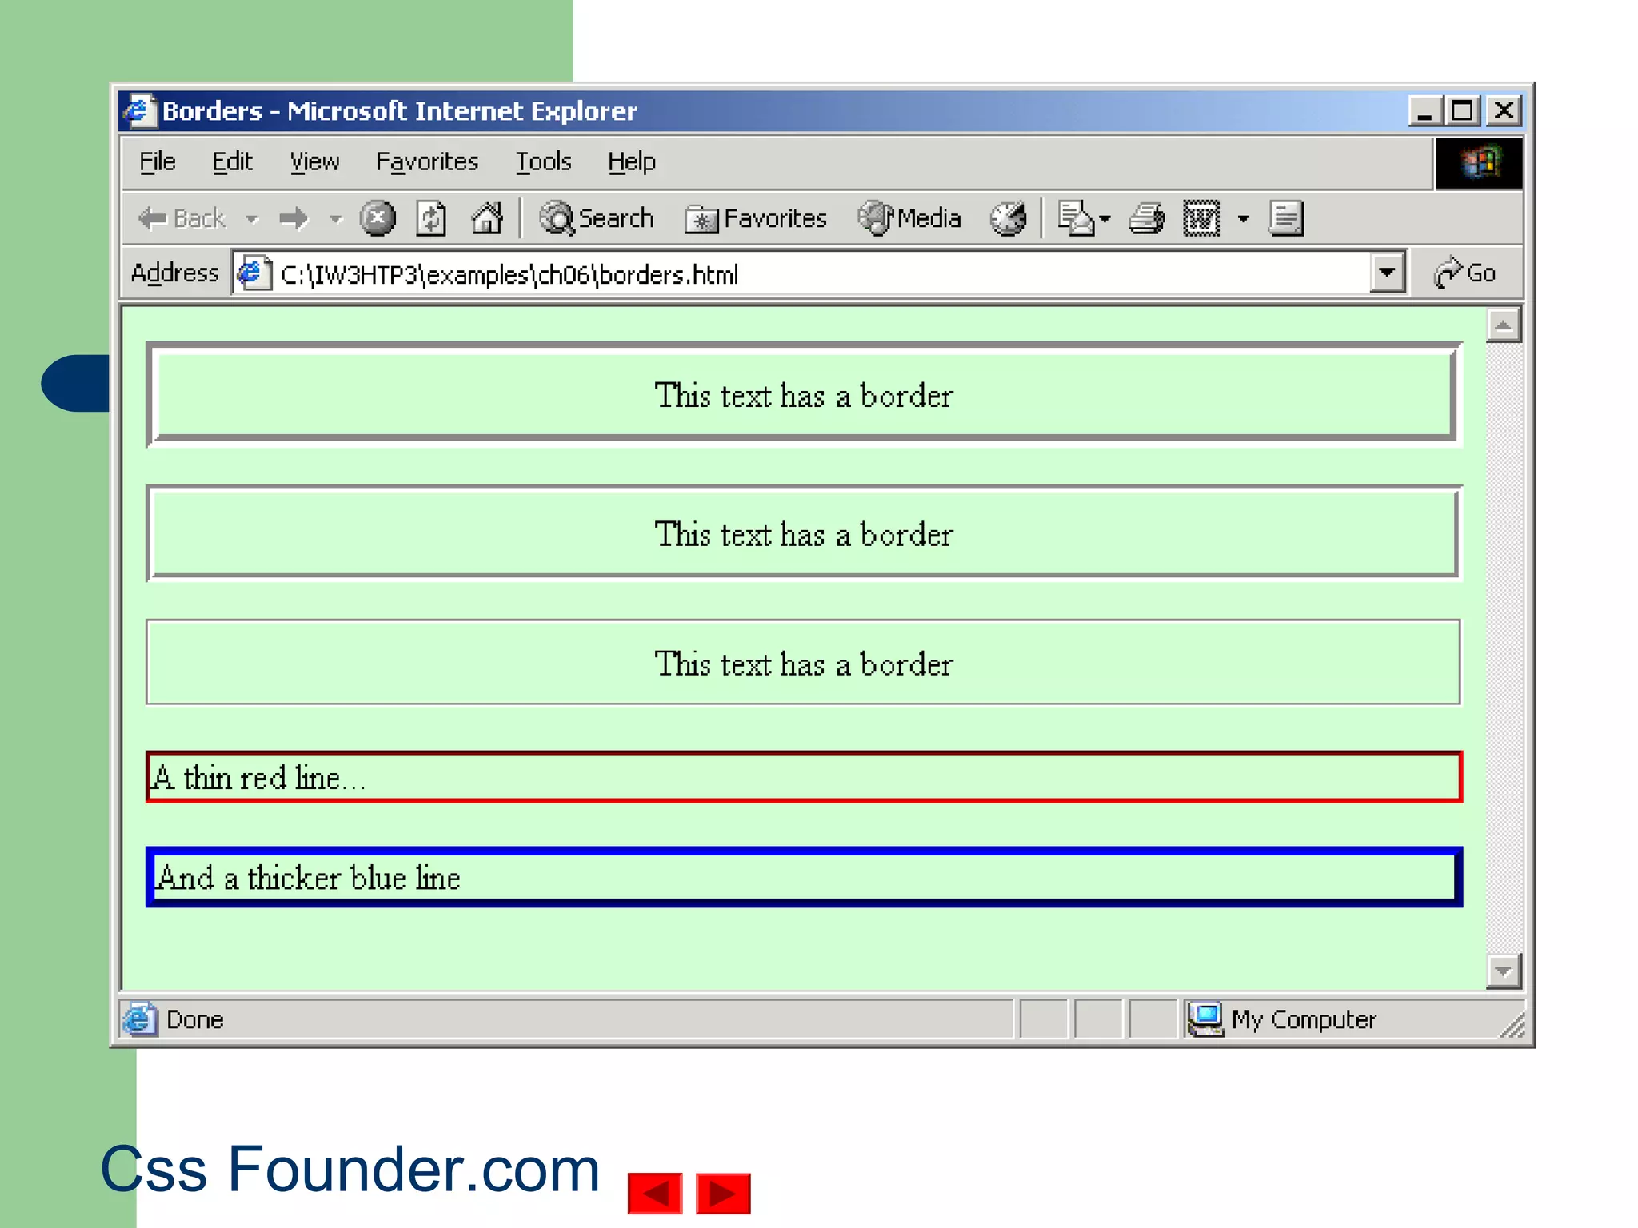Click the Discuss toolbar icon
Image resolution: width=1638 pixels, height=1228 pixels.
click(1286, 218)
